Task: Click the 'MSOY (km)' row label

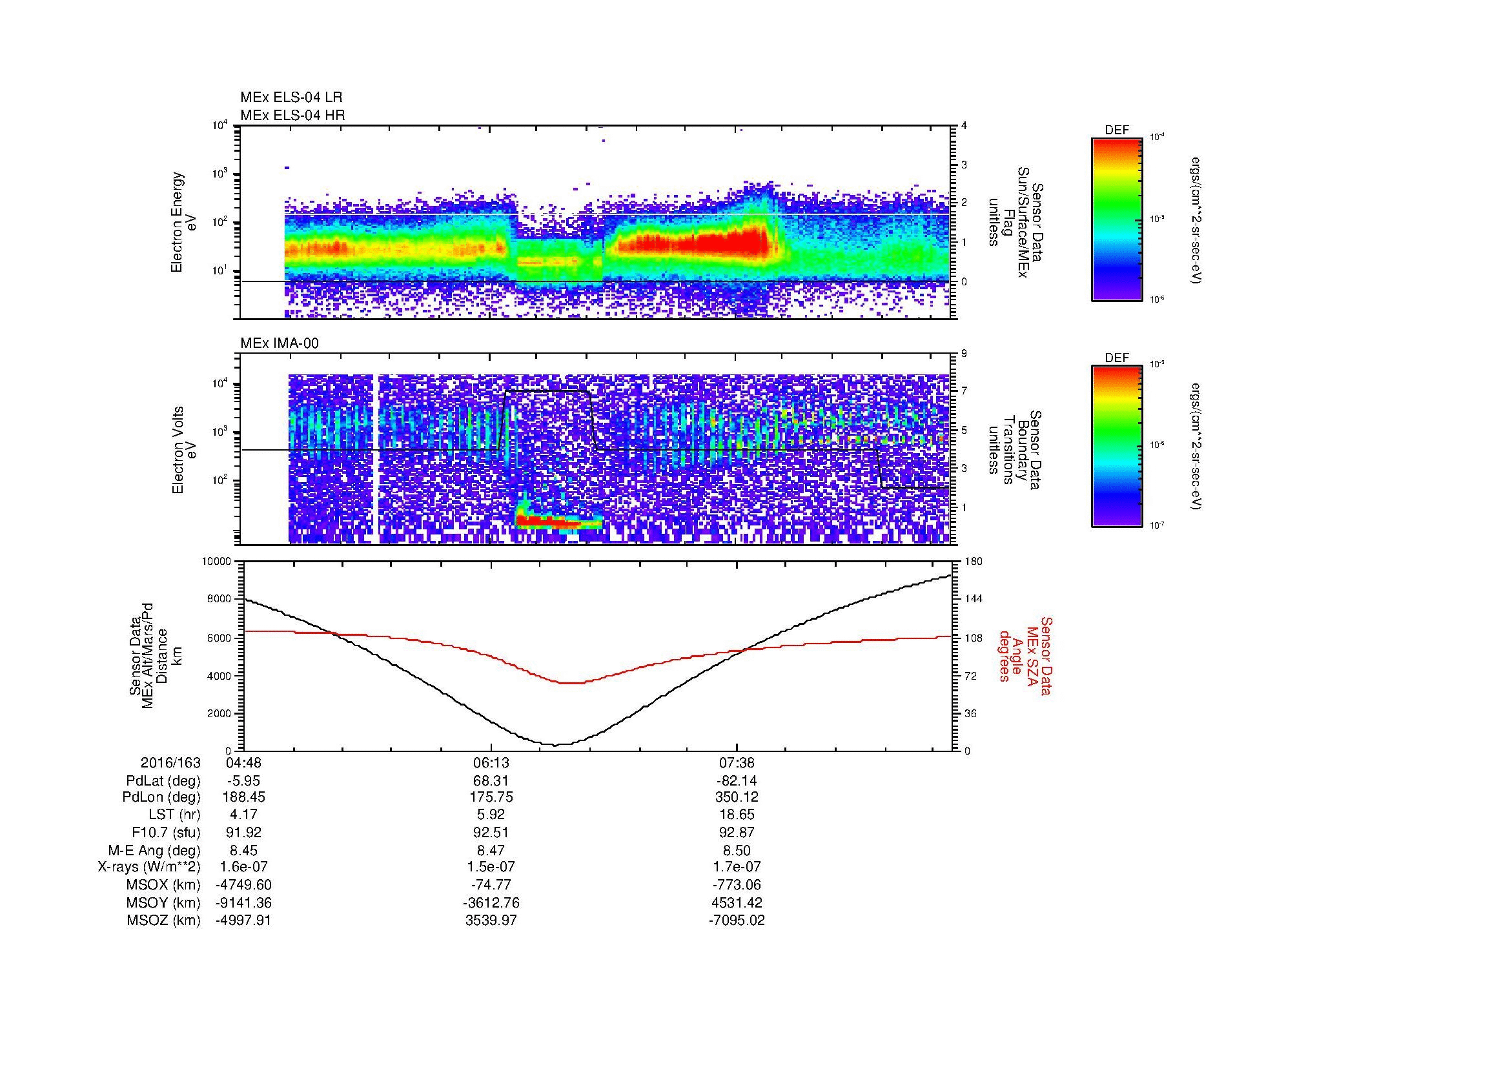Action: (x=163, y=902)
